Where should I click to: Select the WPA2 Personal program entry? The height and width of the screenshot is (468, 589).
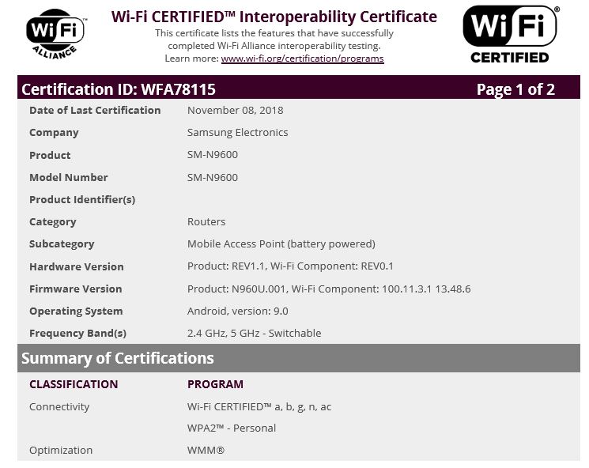tap(232, 428)
